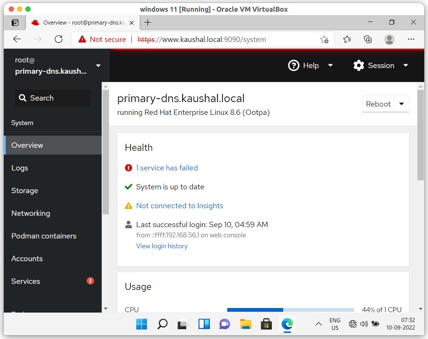Click the alert badge next to Services
Image resolution: width=428 pixels, height=339 pixels.
[90, 281]
